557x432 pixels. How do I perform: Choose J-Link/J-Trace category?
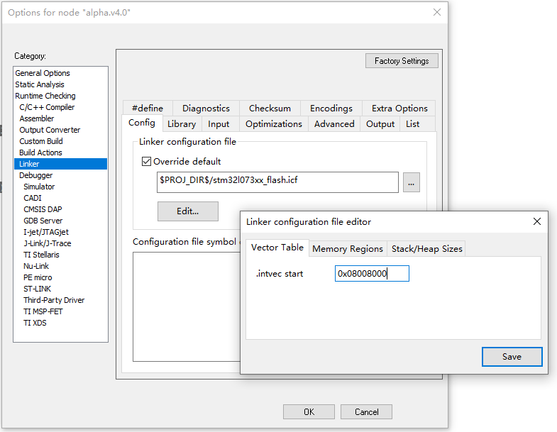[x=48, y=244]
